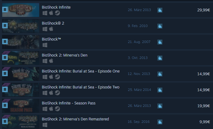Screen dimensions: 213x129
Task: Click the 21. Aug. 2007 release date
Action: point(139,42)
